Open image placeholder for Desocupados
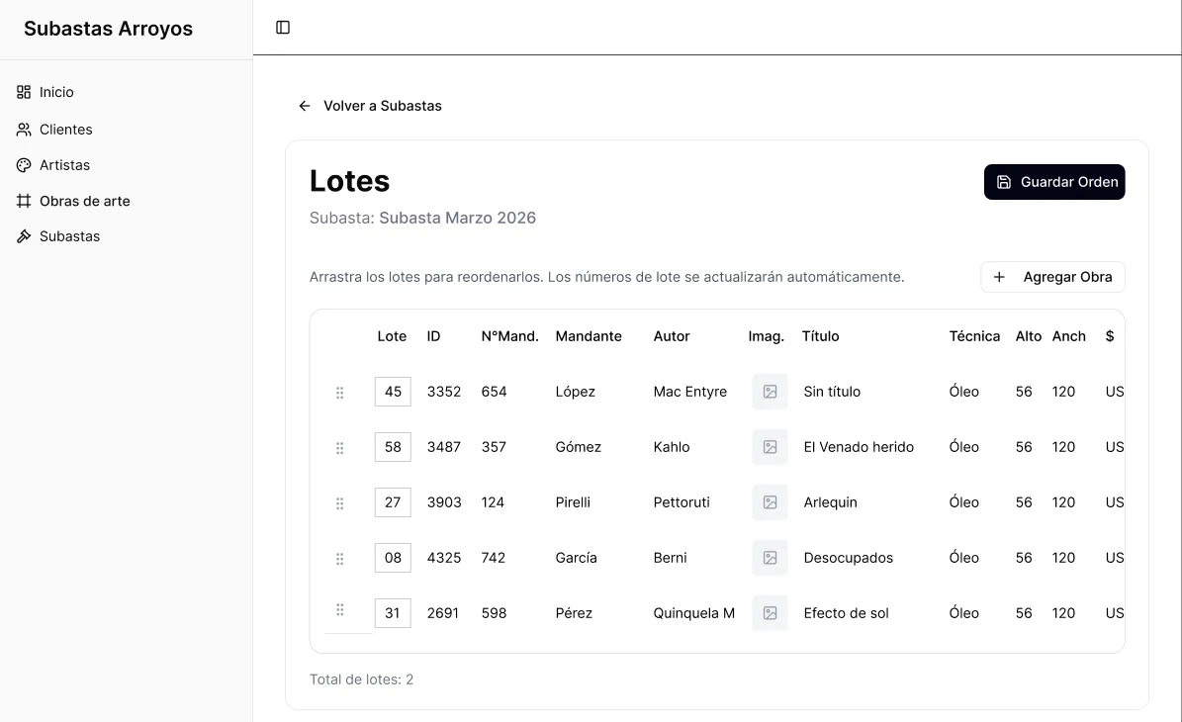 click(770, 558)
